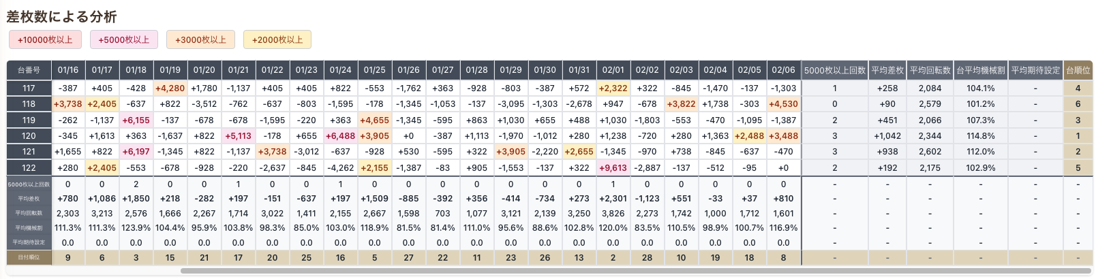Toggle the +5000枚以上 filter button

124,40
